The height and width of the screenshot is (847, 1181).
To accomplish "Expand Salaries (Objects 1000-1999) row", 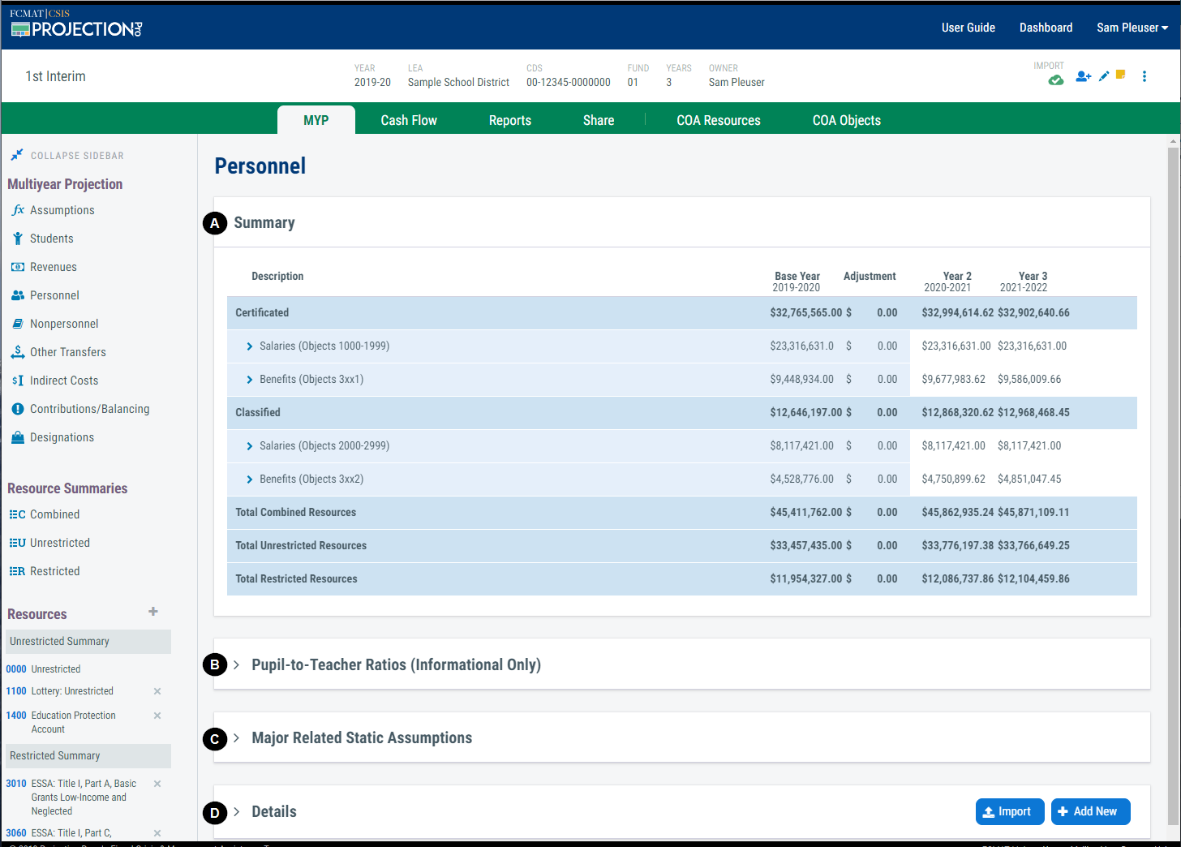I will (x=249, y=346).
